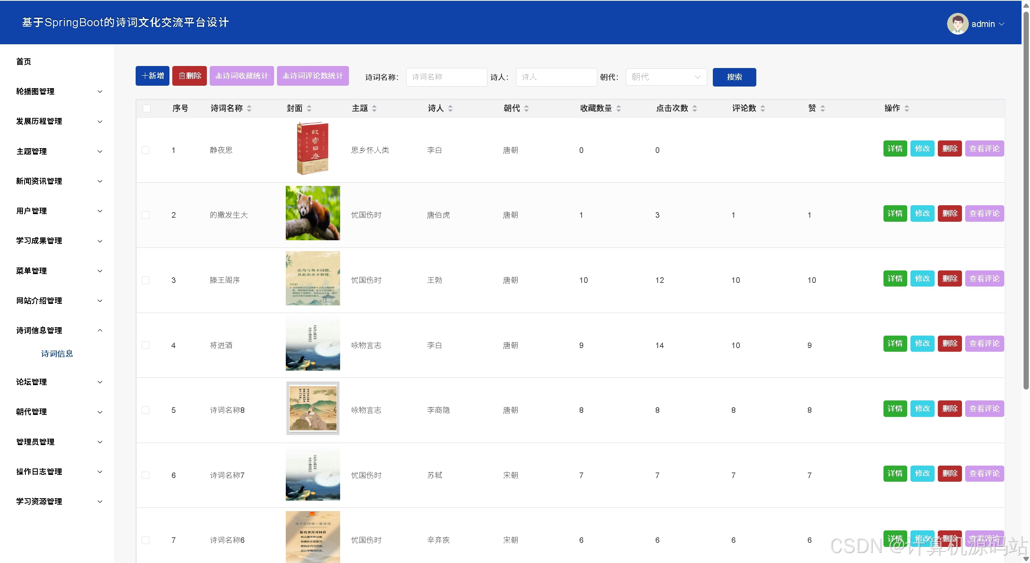Open 诗词评论数统计 chart
Viewport: 1030px width, 563px height.
coord(313,76)
